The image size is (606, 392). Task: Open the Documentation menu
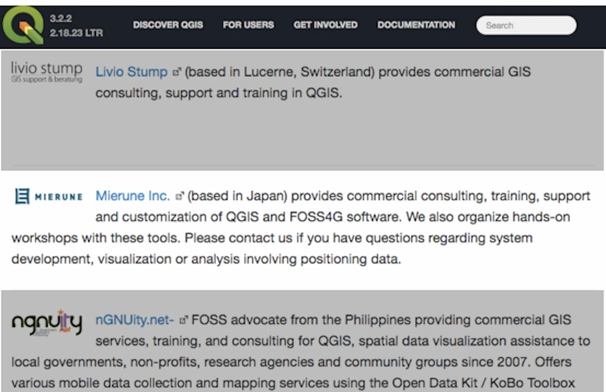(416, 25)
